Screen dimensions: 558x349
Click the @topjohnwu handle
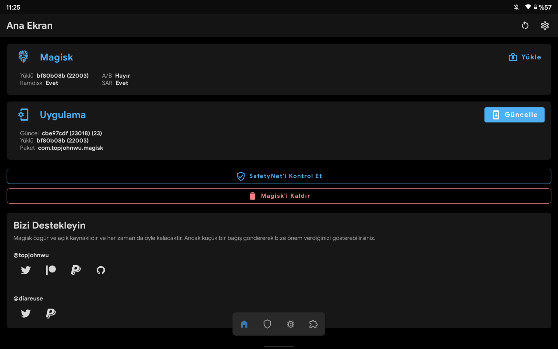31,255
